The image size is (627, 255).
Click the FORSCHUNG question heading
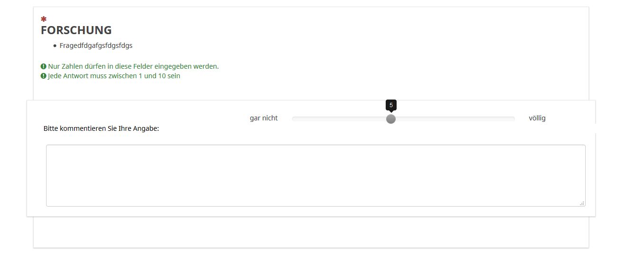(x=76, y=30)
